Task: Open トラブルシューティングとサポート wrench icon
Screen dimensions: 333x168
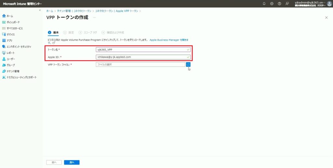Action: [4, 77]
